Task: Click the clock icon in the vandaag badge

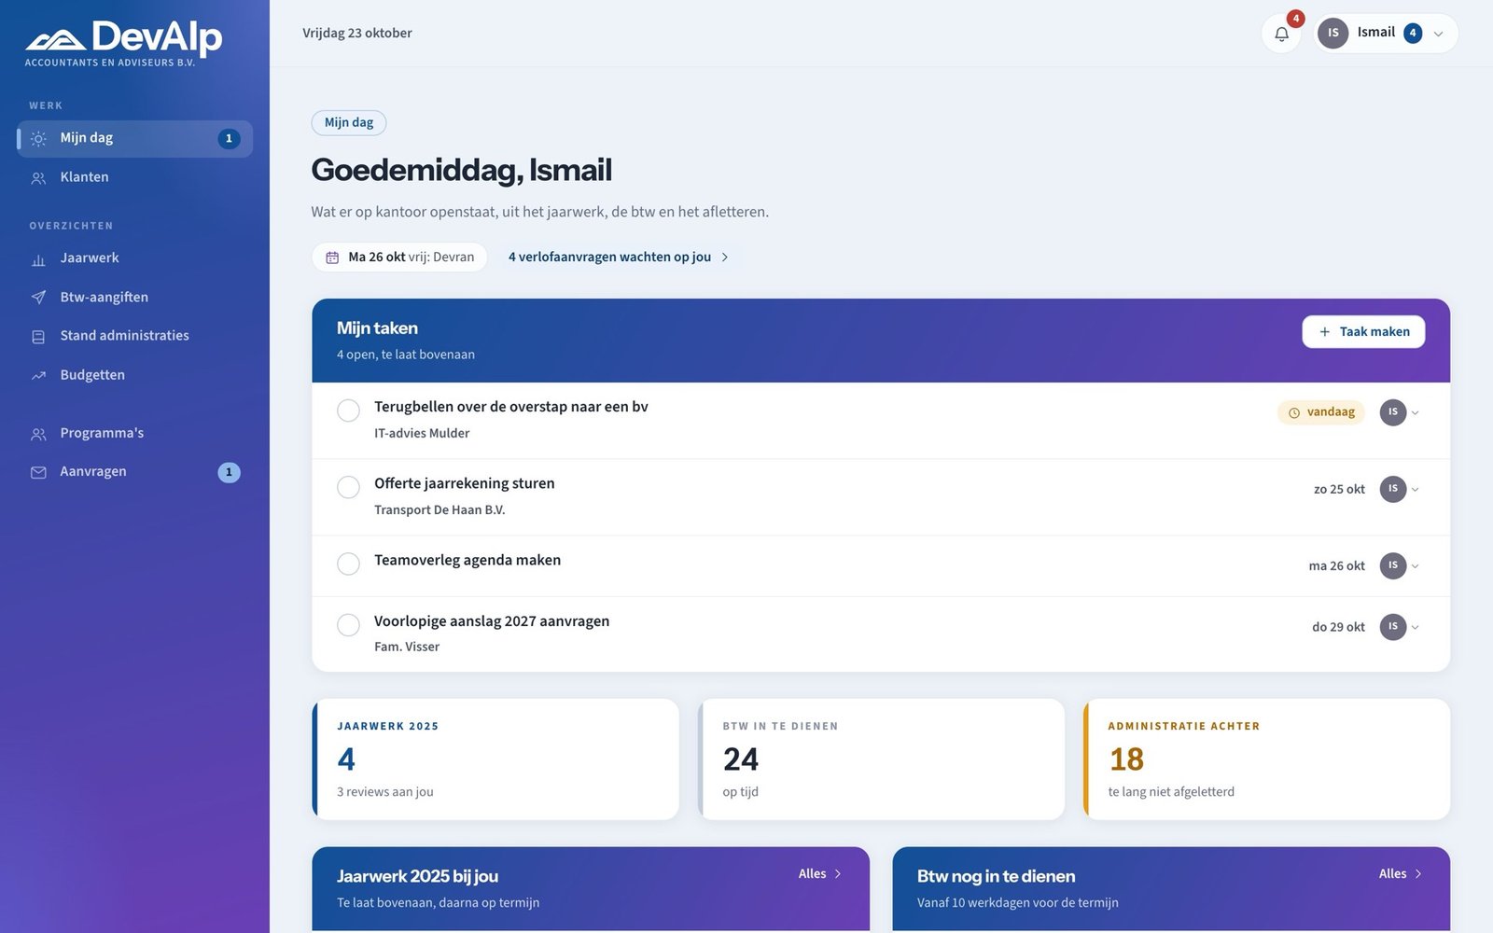Action: [1294, 412]
